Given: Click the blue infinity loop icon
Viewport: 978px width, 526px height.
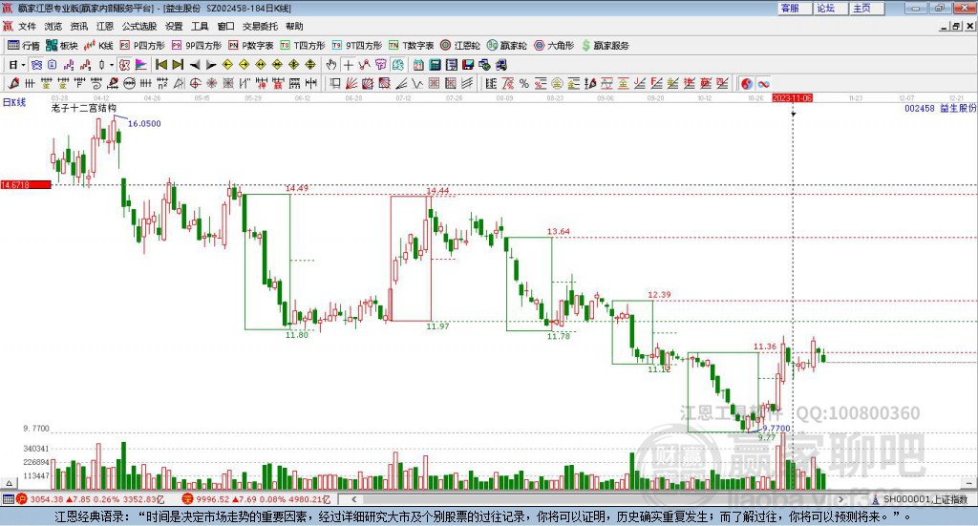Looking at the screenshot, I should [x=763, y=83].
